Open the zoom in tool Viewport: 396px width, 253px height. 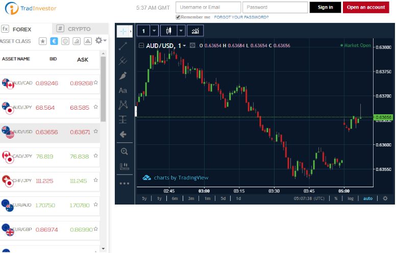124,151
